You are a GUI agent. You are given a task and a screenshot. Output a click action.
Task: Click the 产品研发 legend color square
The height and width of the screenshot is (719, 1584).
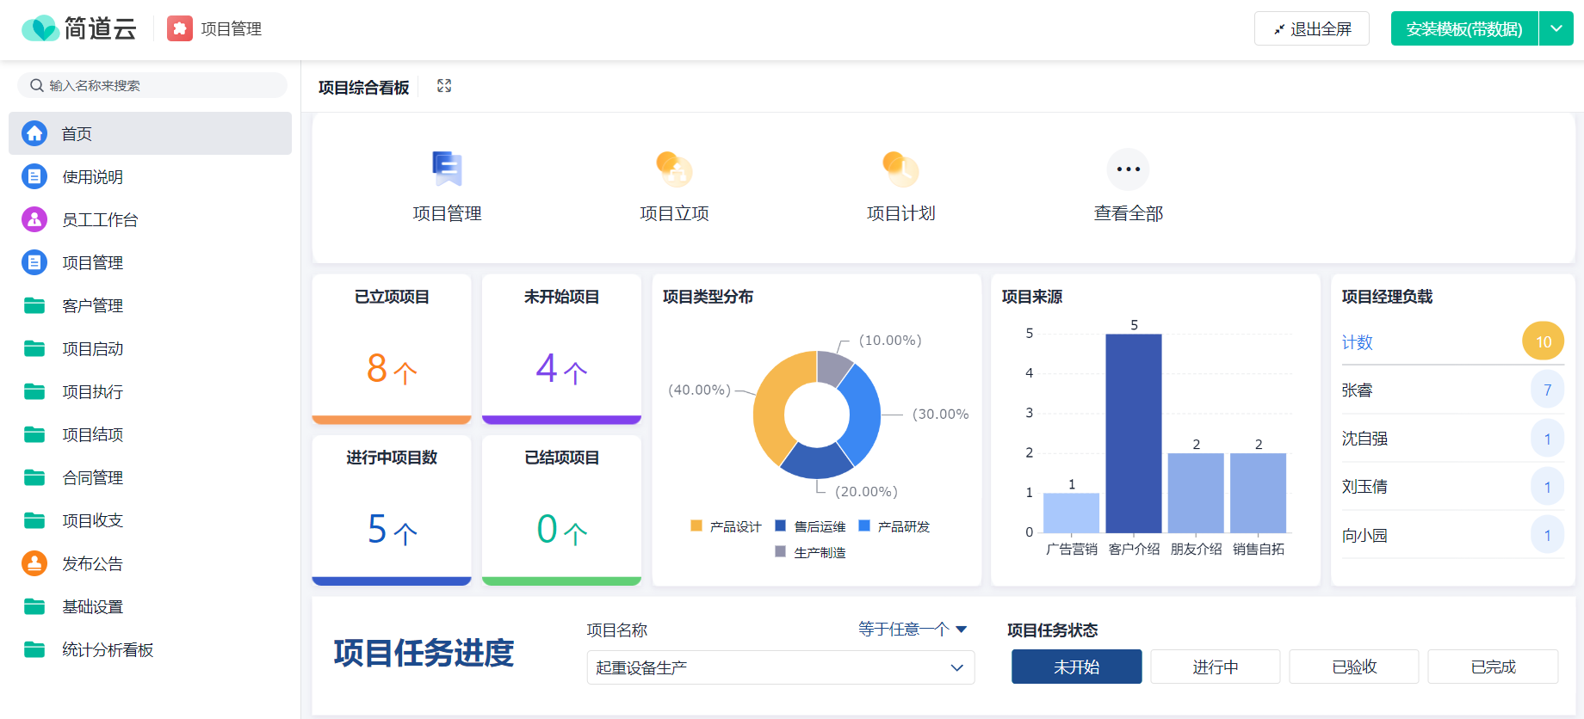click(864, 525)
